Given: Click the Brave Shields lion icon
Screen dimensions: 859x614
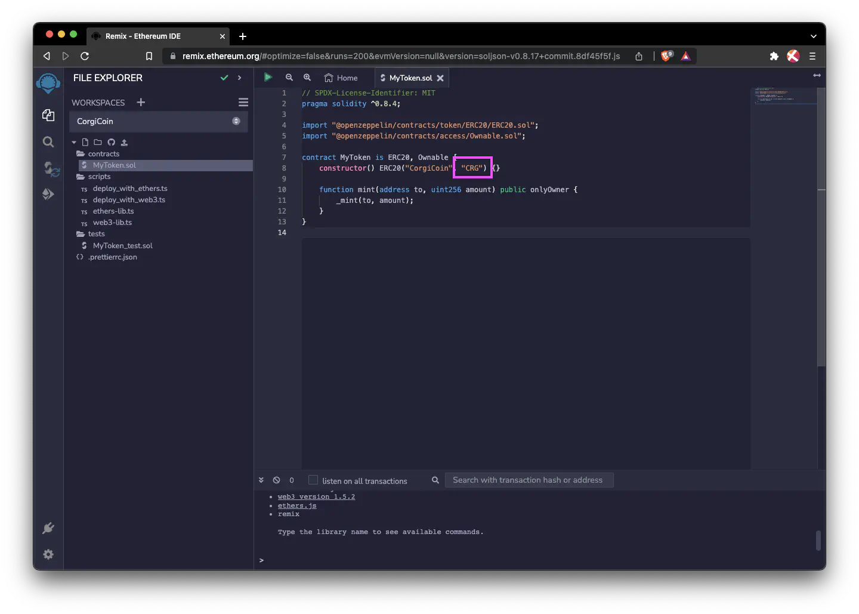Looking at the screenshot, I should pos(666,56).
